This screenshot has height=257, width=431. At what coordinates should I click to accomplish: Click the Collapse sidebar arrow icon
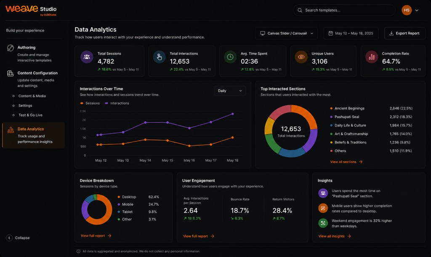point(9,238)
